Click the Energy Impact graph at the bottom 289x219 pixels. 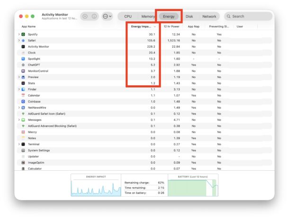[x=96, y=187]
